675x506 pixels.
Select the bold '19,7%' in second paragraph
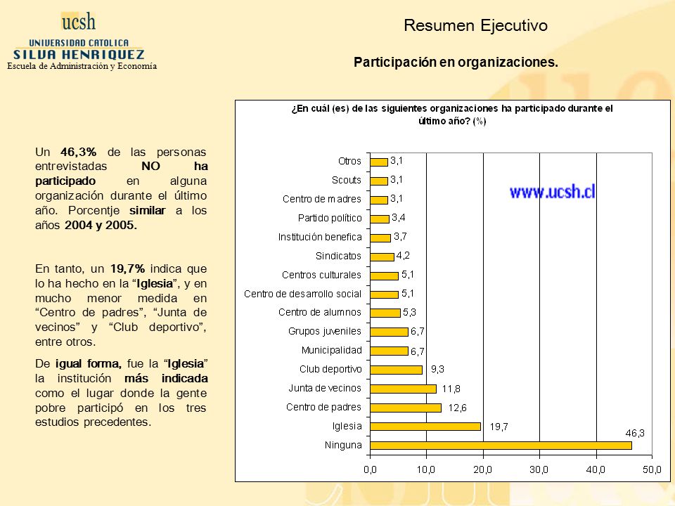point(127,269)
